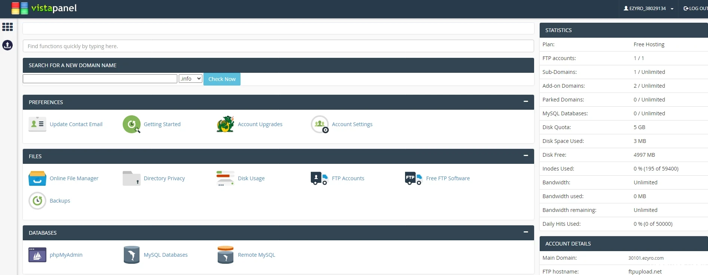Click the Find functions search field
This screenshot has height=275, width=708.
(x=278, y=46)
